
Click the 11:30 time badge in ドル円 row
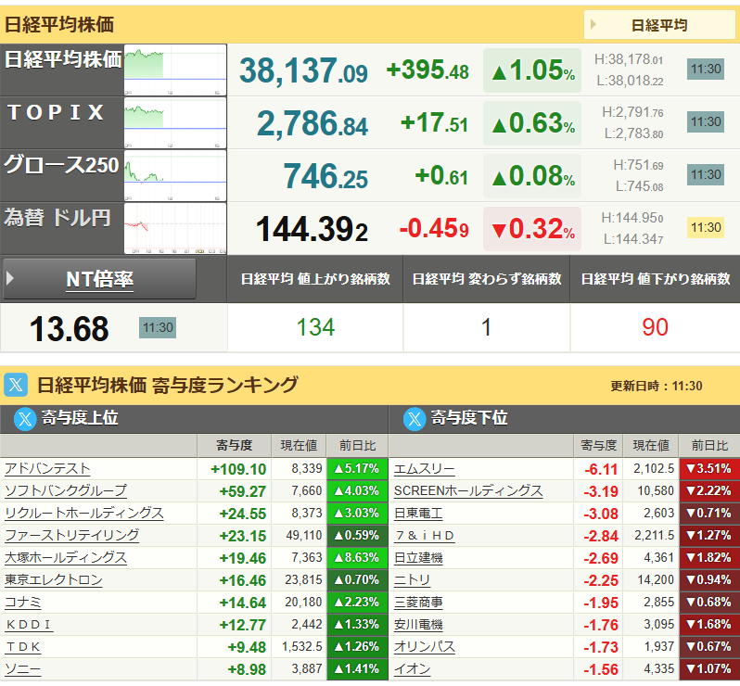(x=706, y=227)
